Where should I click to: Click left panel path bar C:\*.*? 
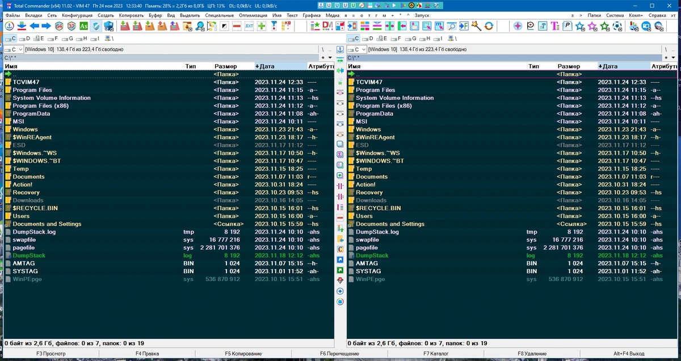click(x=161, y=58)
